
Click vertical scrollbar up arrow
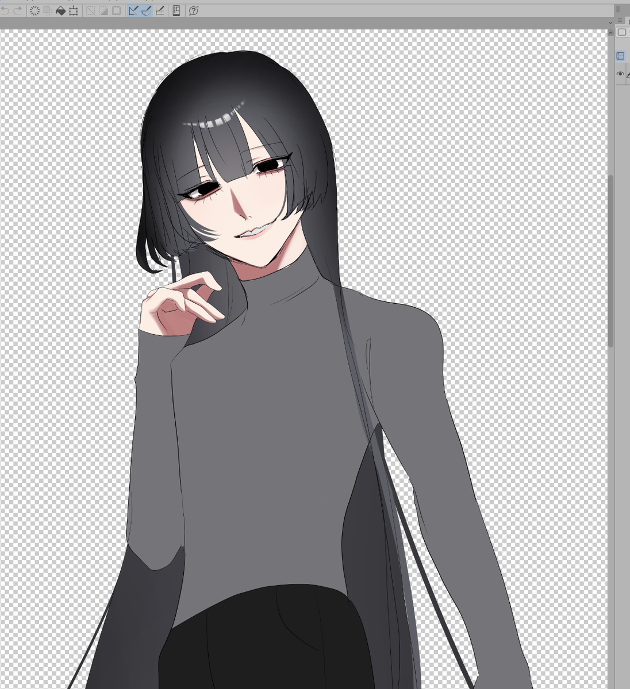coord(610,33)
